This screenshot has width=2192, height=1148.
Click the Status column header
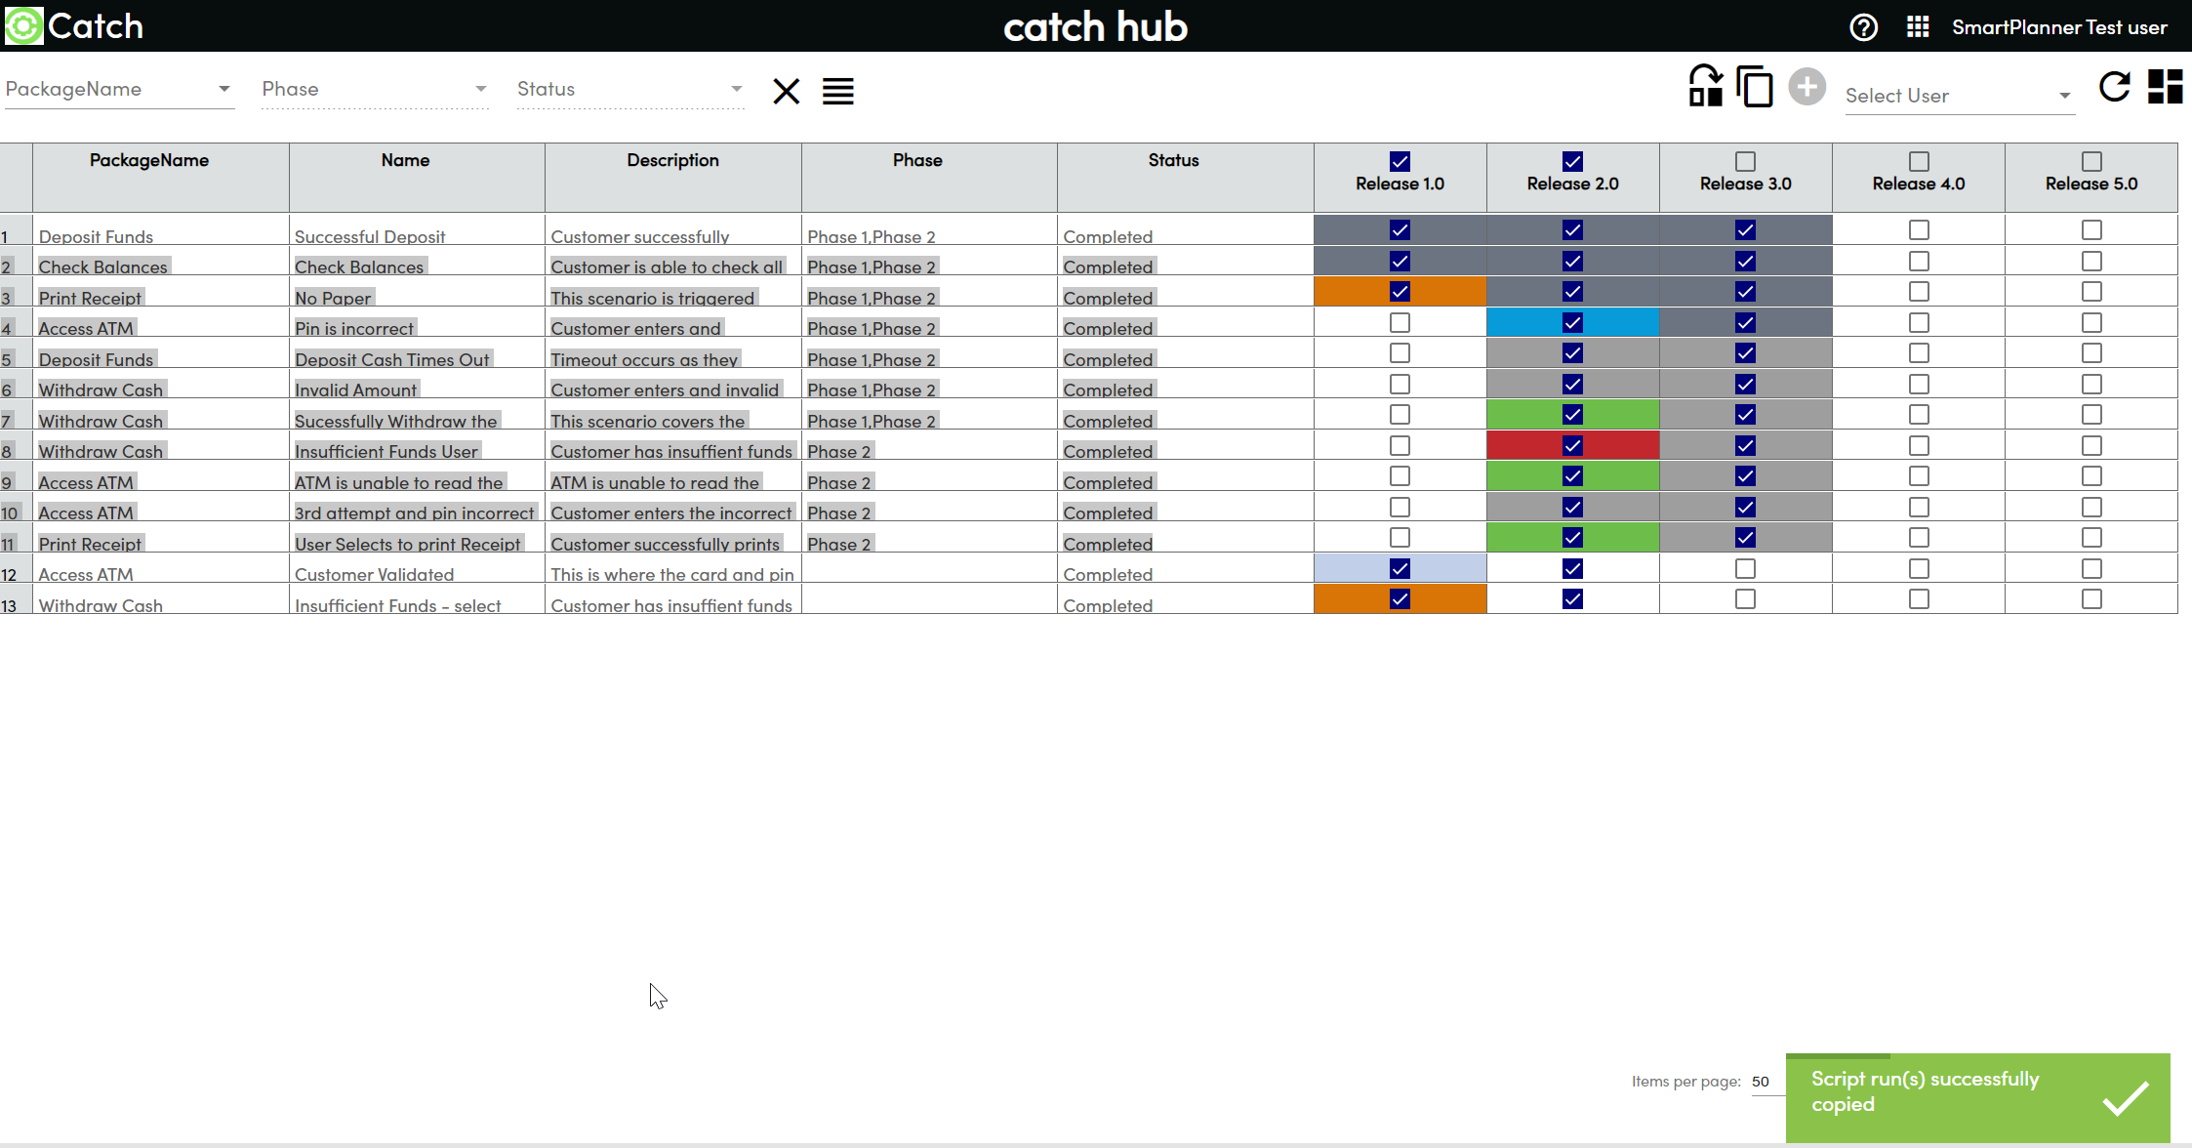coord(1172,160)
